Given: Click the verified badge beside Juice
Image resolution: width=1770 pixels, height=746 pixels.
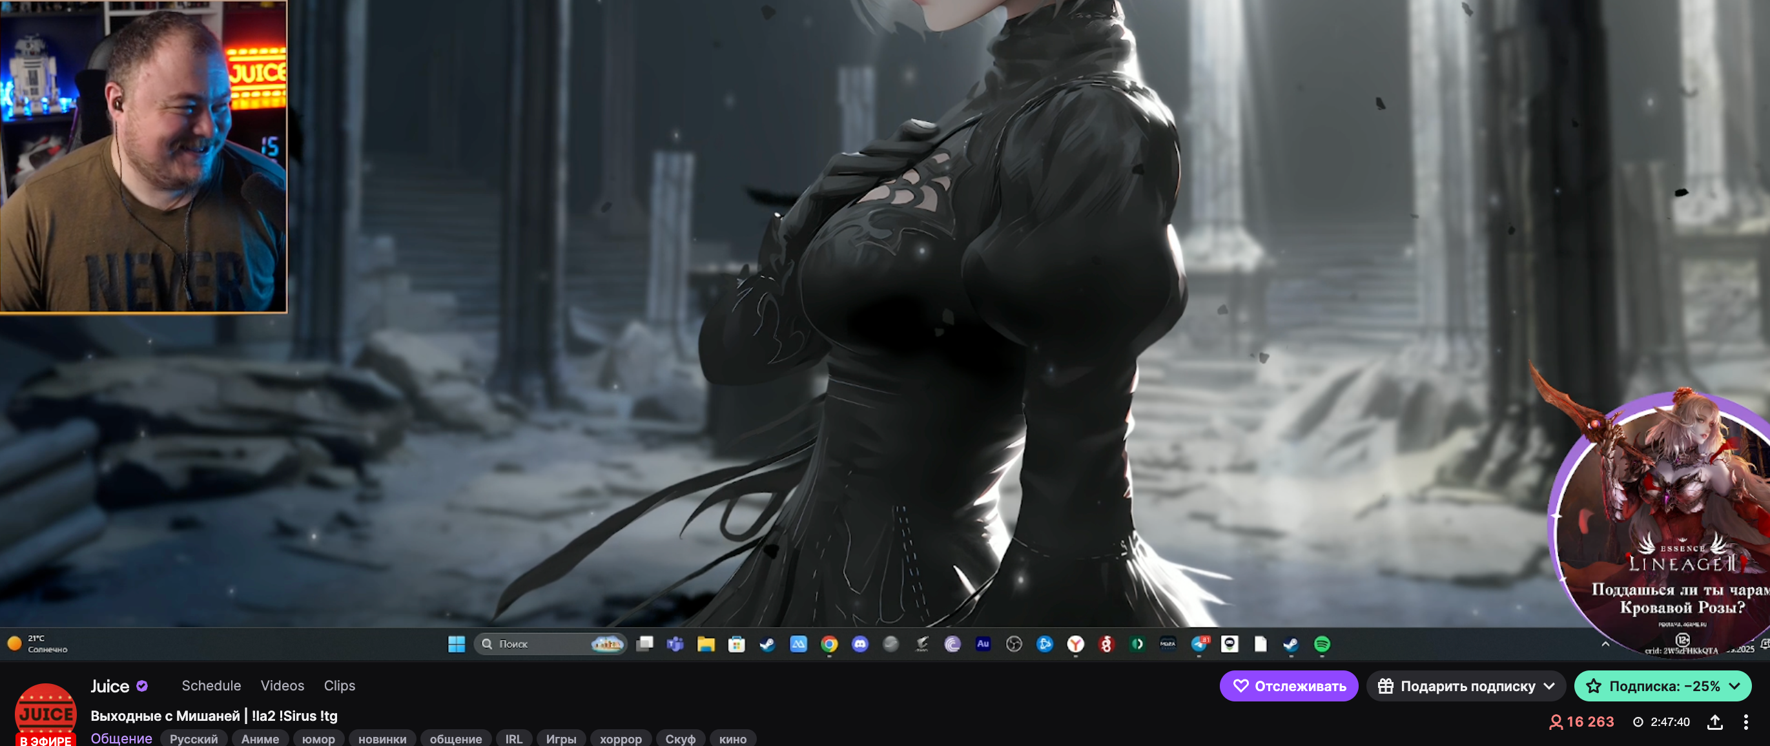Looking at the screenshot, I should tap(142, 685).
